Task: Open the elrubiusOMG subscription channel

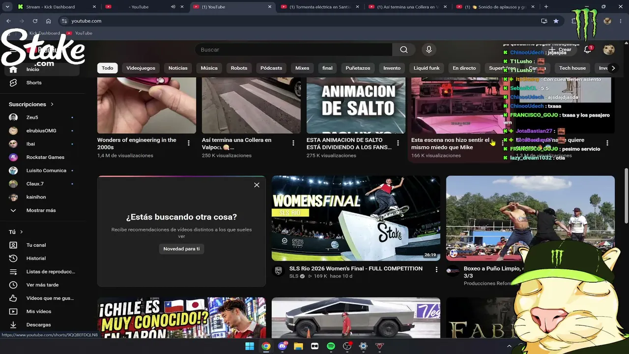Action: click(42, 131)
